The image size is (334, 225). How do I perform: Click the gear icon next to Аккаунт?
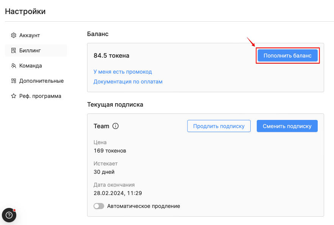pyautogui.click(x=14, y=35)
